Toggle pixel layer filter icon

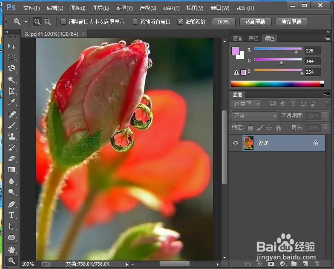(273, 104)
